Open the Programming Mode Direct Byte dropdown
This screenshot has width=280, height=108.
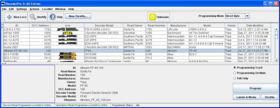(237, 16)
